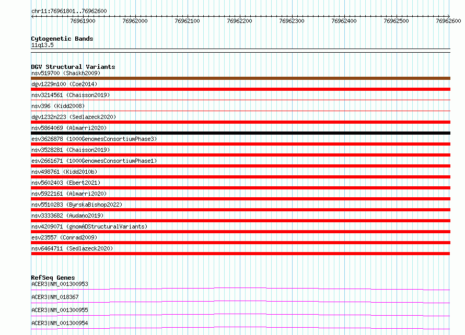Click ruler position 76962200
Screen dimensions: 465x335
click(x=239, y=21)
